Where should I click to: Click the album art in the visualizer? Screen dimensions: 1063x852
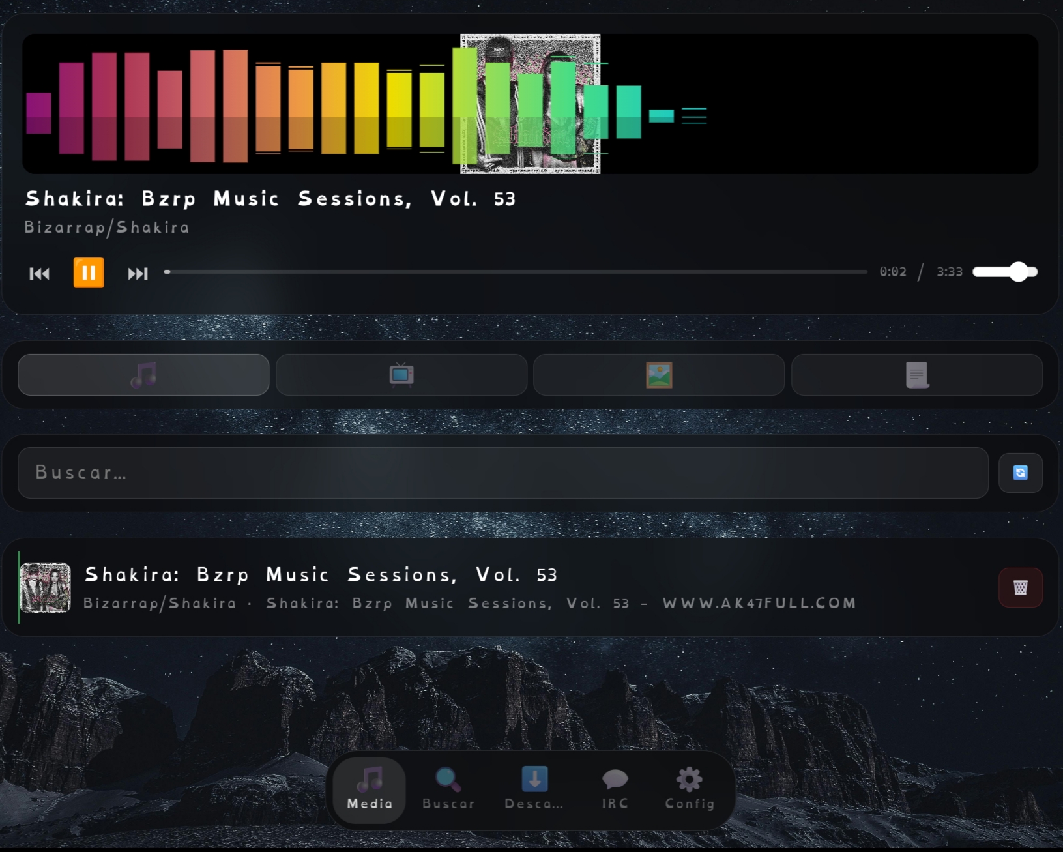[x=531, y=104]
